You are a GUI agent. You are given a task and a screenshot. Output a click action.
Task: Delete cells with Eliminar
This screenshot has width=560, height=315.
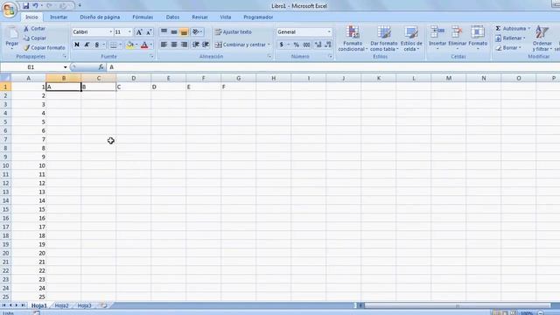point(457,38)
